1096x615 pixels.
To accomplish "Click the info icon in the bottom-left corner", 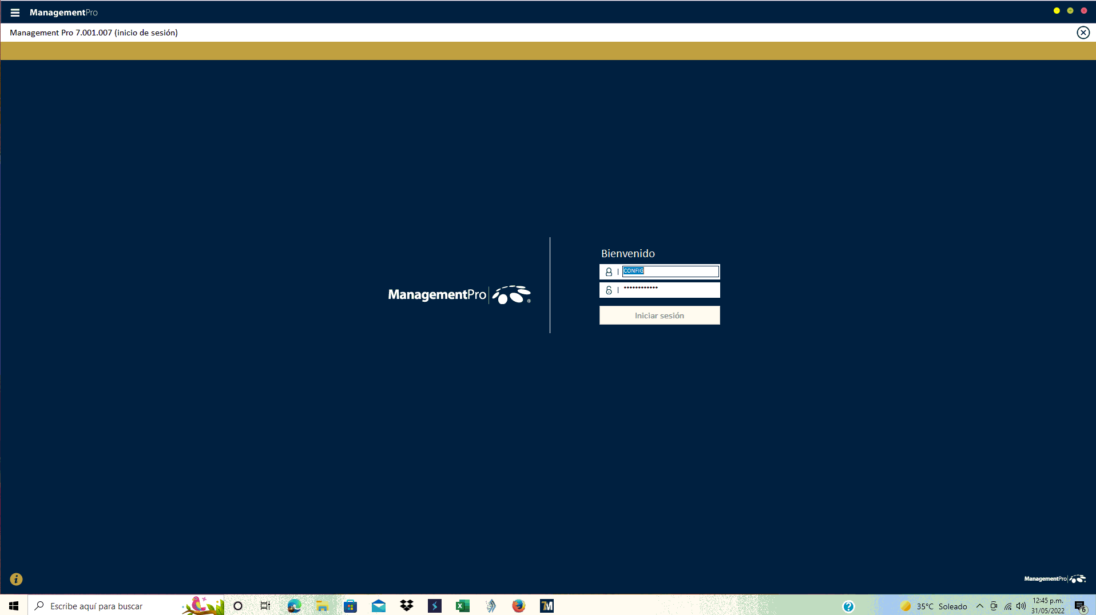I will tap(16, 579).
